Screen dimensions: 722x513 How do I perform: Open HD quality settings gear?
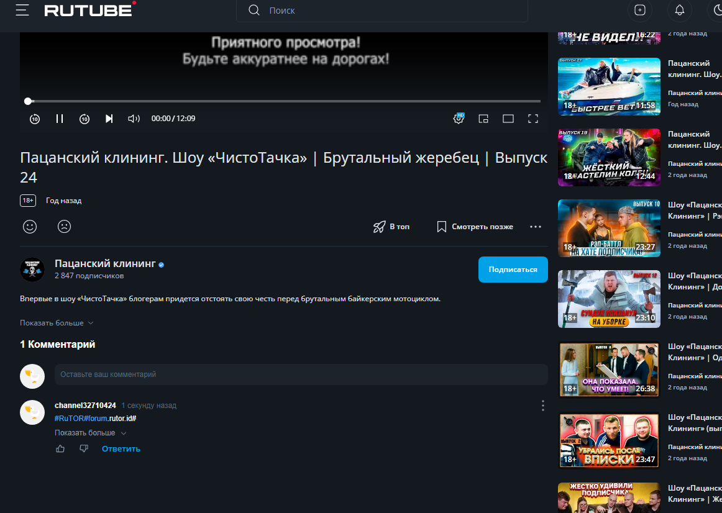[x=459, y=119]
